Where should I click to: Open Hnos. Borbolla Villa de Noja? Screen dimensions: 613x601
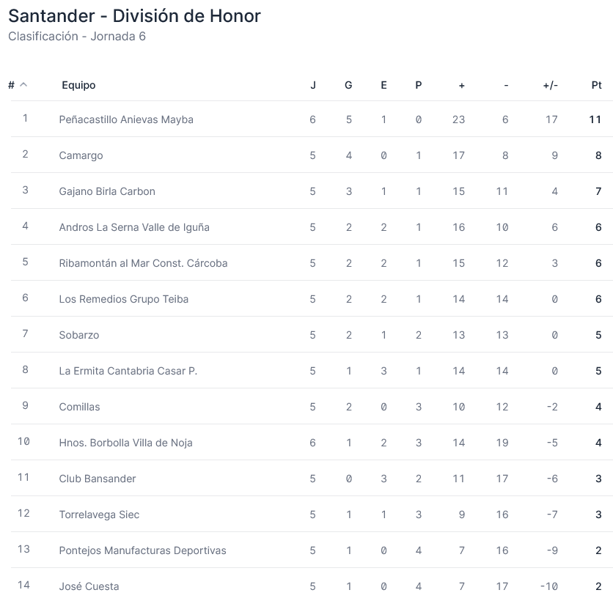tap(126, 443)
